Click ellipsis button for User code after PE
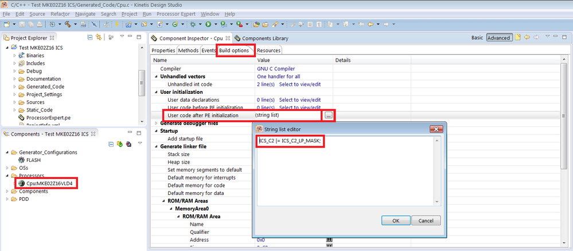Viewport: 573px width, 251px height. pos(329,115)
